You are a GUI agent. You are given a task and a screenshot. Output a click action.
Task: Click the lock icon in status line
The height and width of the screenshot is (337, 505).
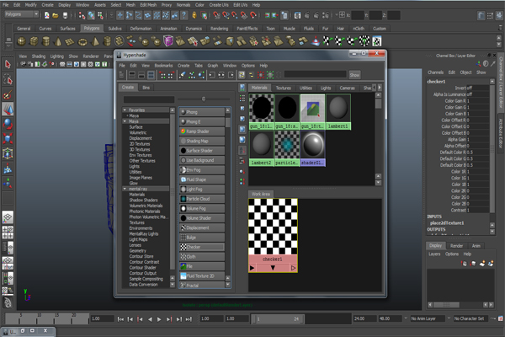click(x=194, y=15)
